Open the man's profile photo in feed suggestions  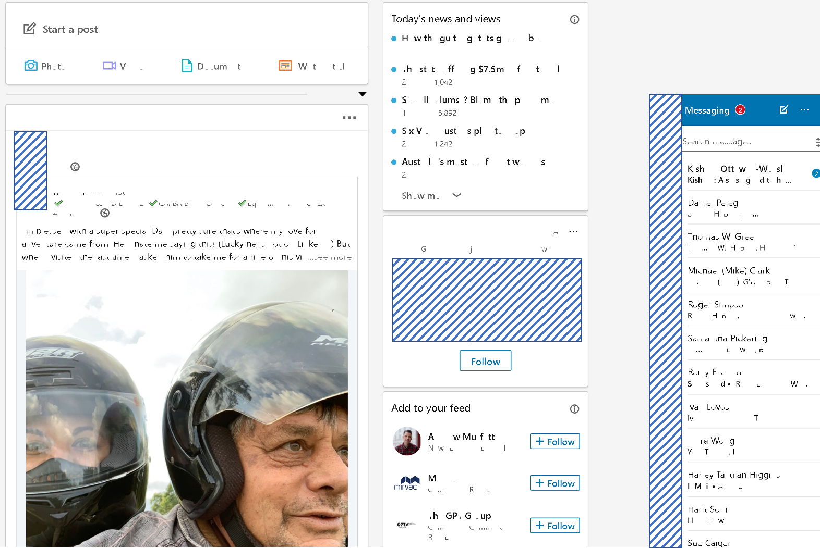pos(407,441)
